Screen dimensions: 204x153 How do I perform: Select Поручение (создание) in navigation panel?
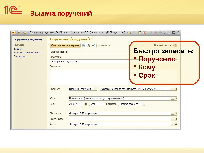(x=29, y=39)
